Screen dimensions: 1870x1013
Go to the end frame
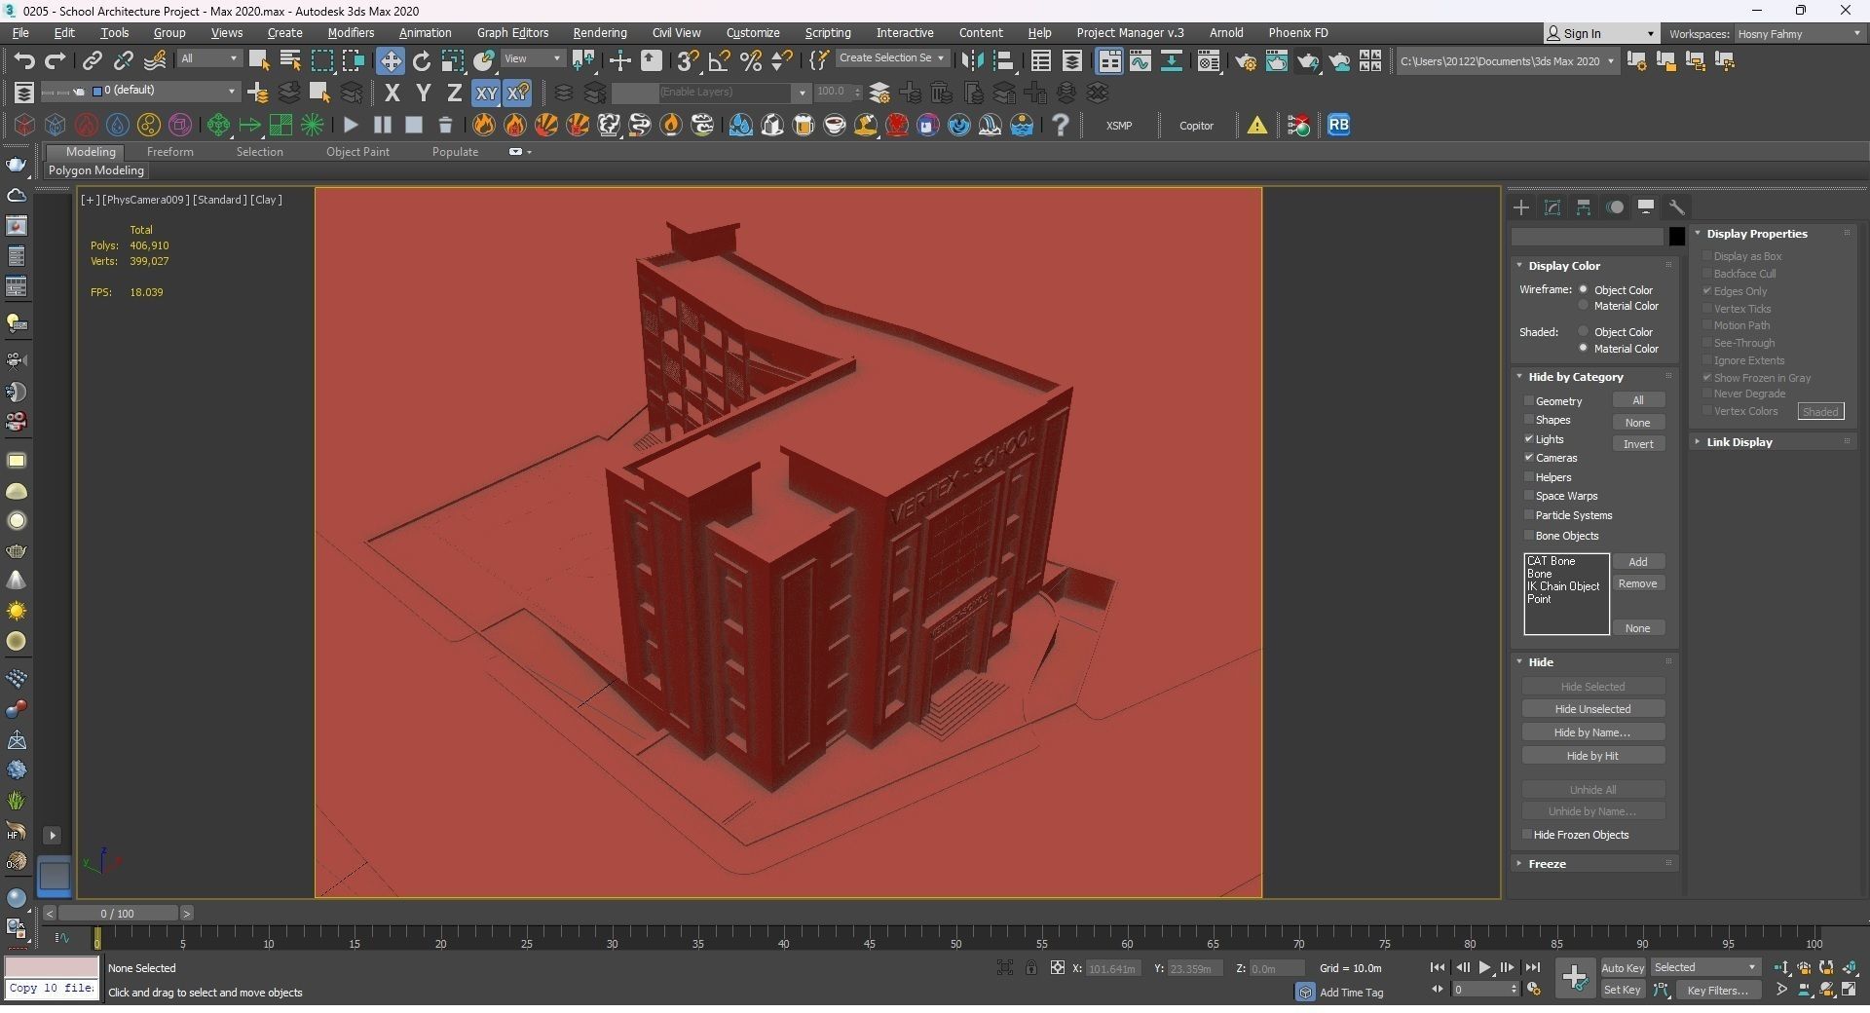coord(1532,967)
